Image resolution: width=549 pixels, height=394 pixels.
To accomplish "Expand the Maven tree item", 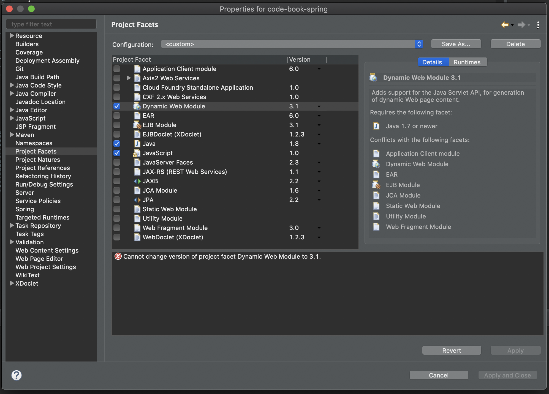I will pos(12,135).
